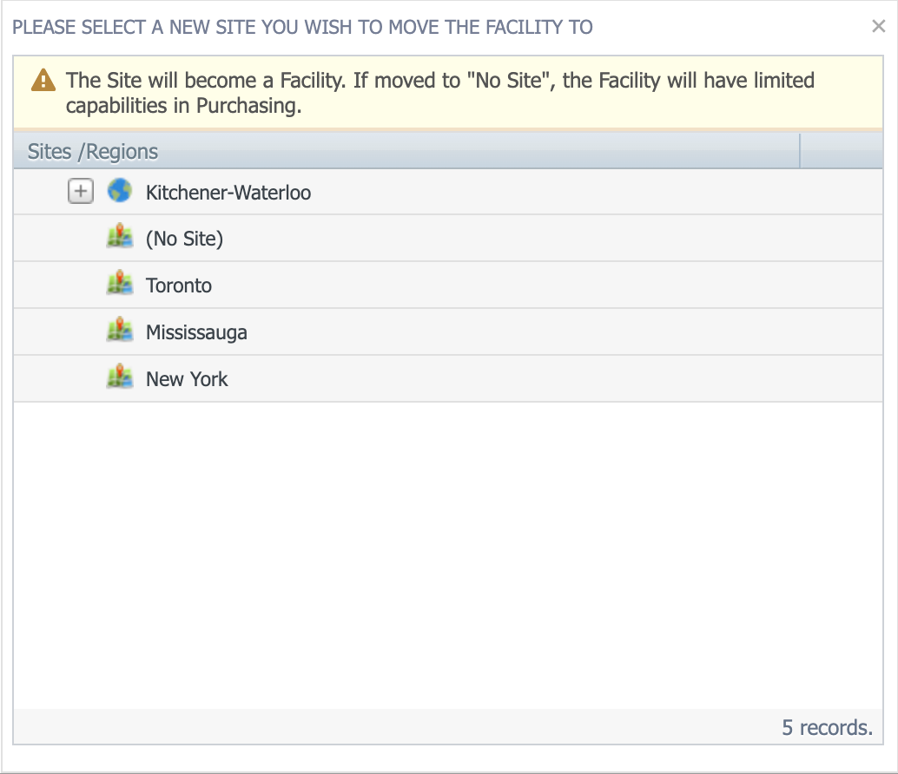Click the New York site map icon

(x=119, y=378)
